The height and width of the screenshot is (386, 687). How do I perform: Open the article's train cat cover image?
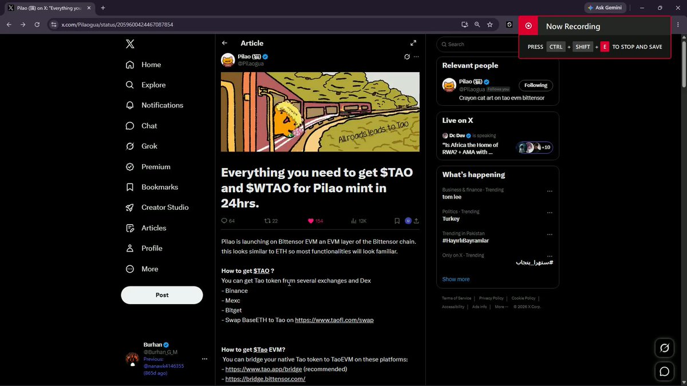pyautogui.click(x=320, y=112)
